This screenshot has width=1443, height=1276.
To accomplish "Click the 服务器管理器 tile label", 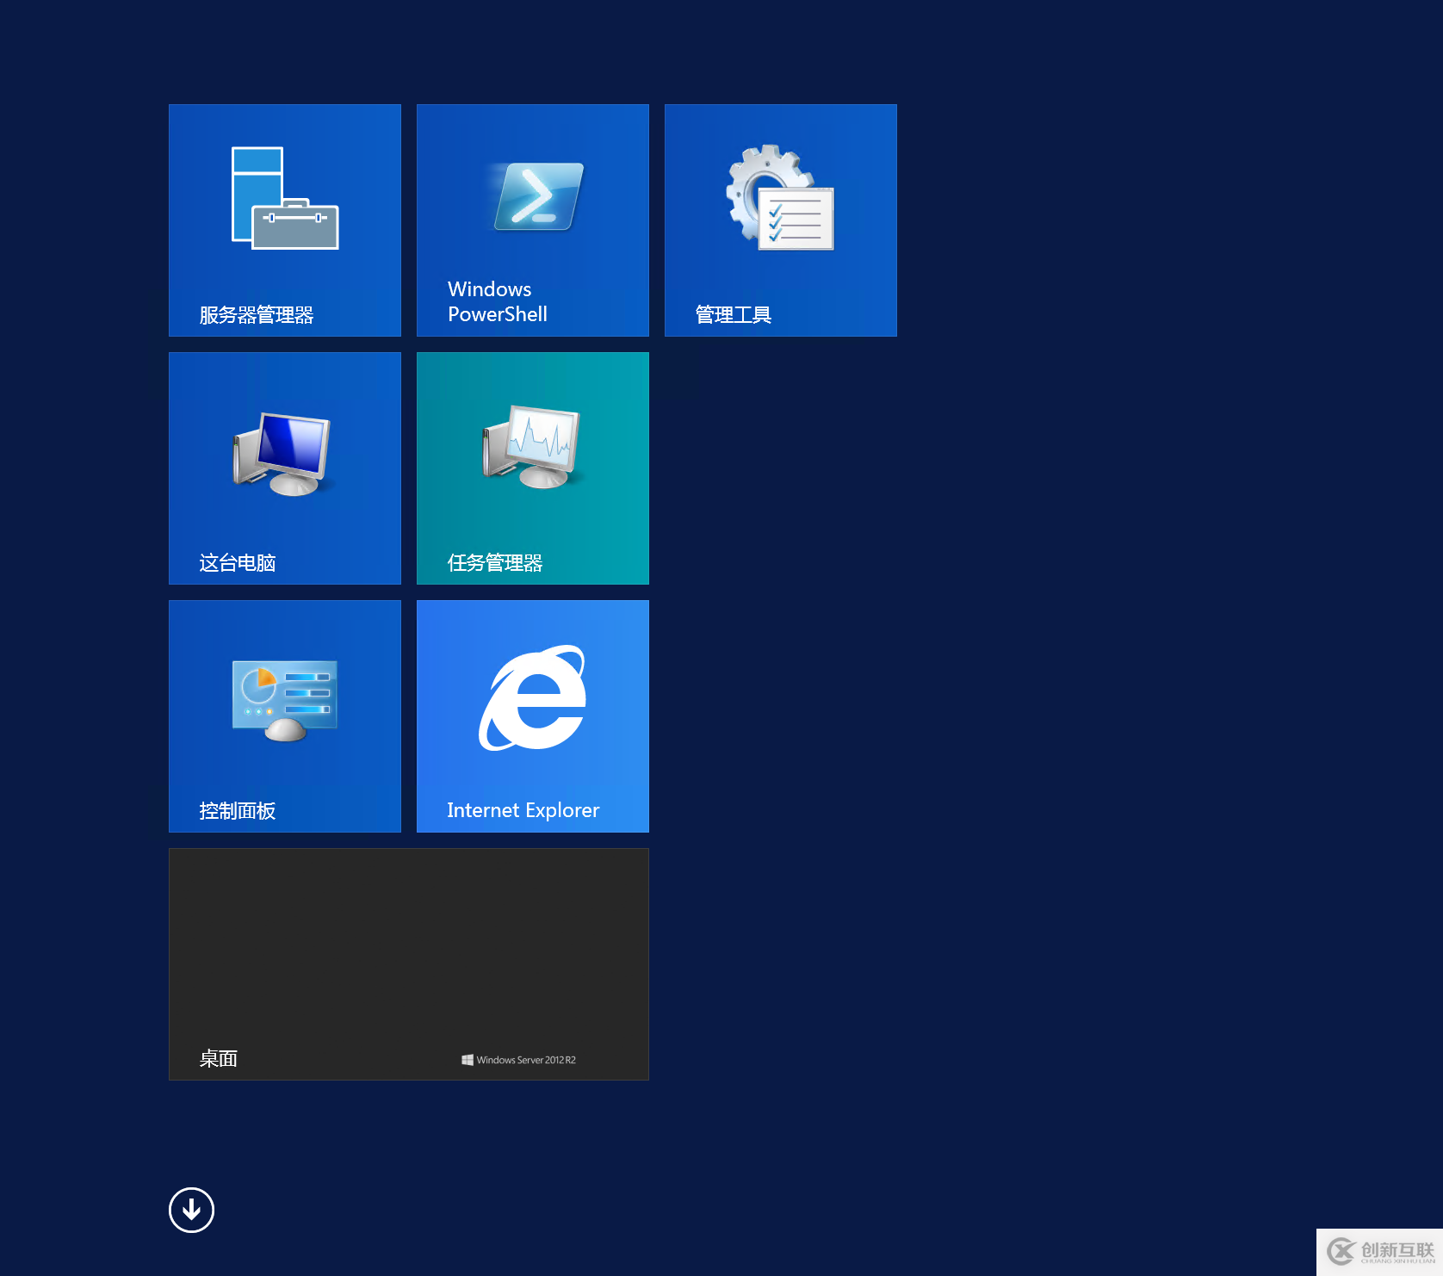I will tap(257, 315).
